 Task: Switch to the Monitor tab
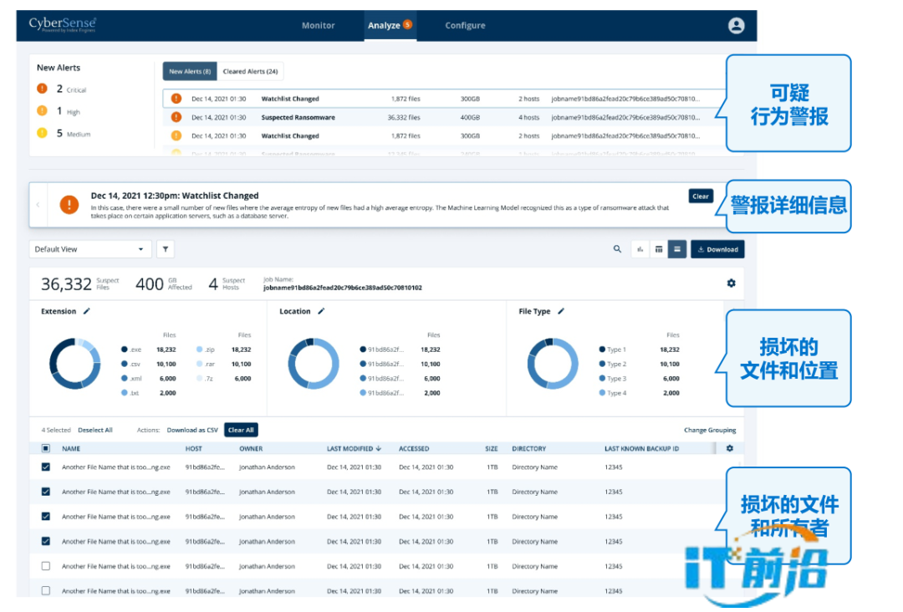click(318, 26)
